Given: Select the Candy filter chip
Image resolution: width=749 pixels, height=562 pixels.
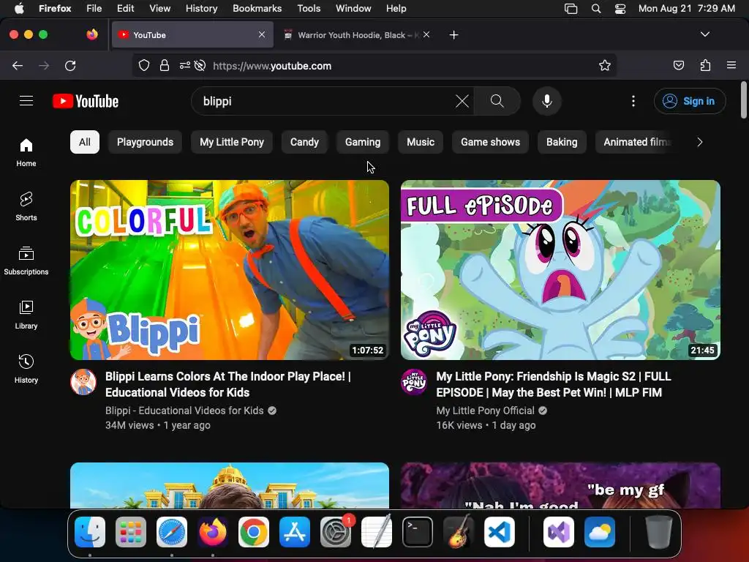Looking at the screenshot, I should pos(304,142).
